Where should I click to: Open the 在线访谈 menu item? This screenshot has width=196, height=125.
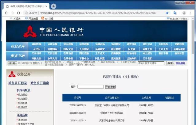coord(68,53)
